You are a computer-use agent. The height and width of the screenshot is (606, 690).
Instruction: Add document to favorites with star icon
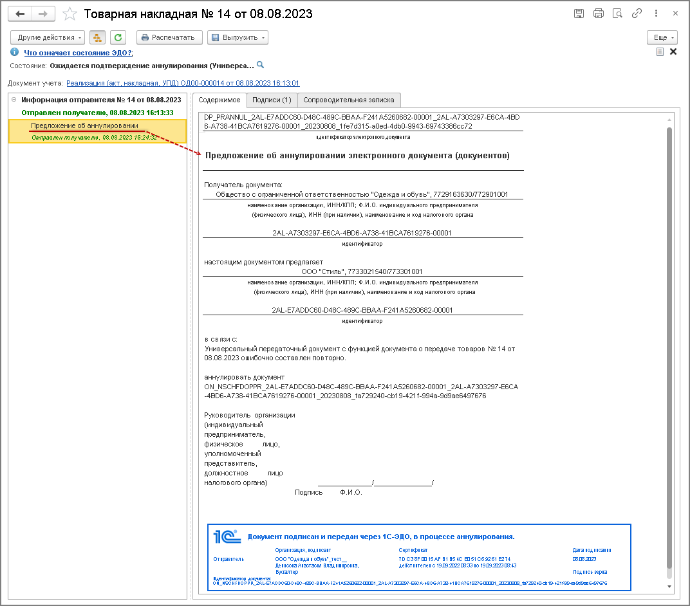[70, 14]
